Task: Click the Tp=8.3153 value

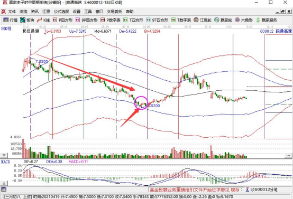Action: 53,31
